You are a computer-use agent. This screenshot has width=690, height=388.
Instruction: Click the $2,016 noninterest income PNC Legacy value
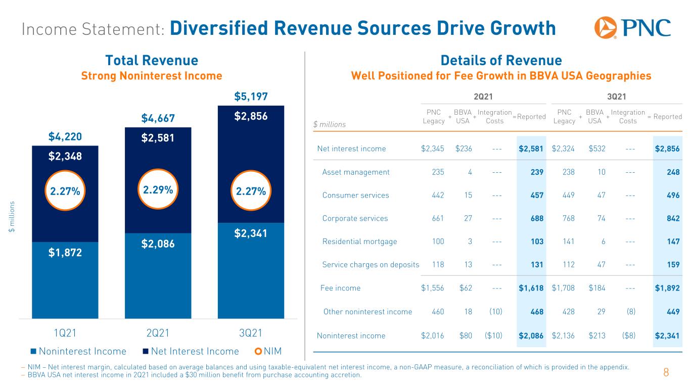coord(433,335)
